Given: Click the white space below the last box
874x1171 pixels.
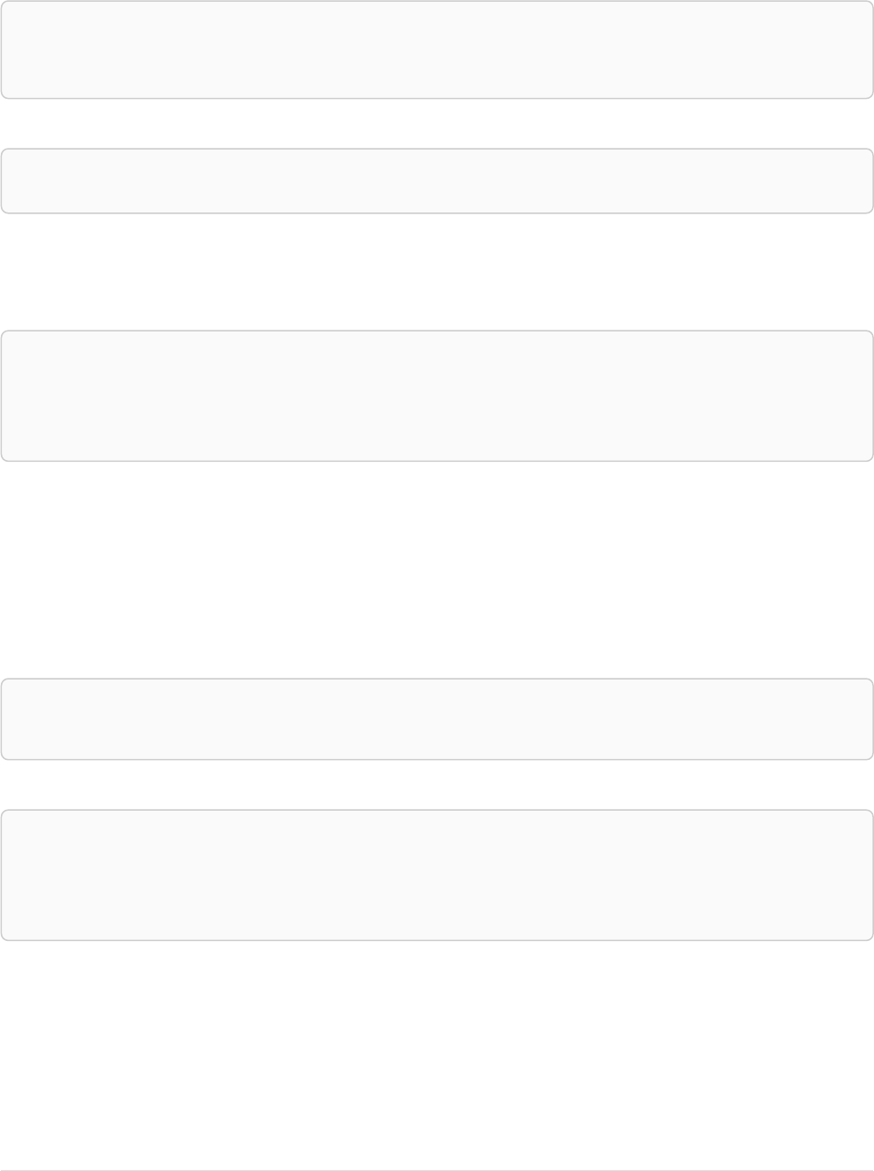Looking at the screenshot, I should pos(437,1054).
